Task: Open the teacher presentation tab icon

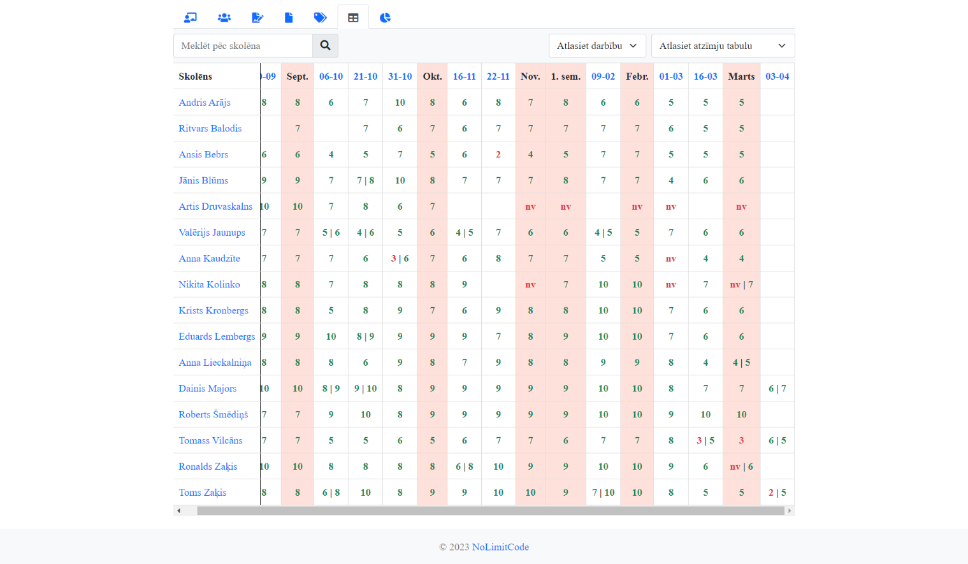Action: 191,18
